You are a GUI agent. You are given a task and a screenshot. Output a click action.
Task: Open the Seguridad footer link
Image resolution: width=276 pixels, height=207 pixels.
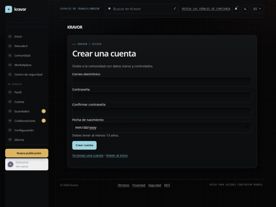pyautogui.click(x=154, y=185)
